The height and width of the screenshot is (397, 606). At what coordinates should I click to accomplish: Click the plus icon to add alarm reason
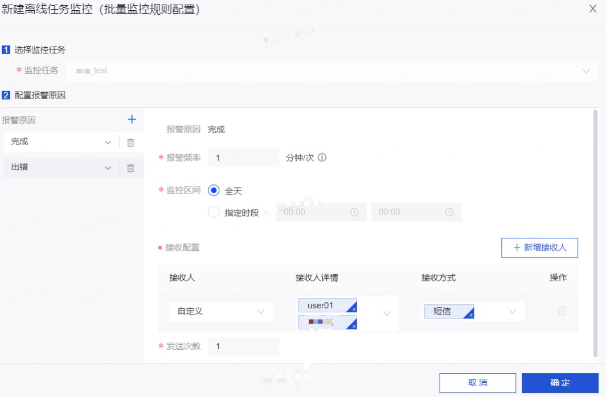(x=132, y=119)
